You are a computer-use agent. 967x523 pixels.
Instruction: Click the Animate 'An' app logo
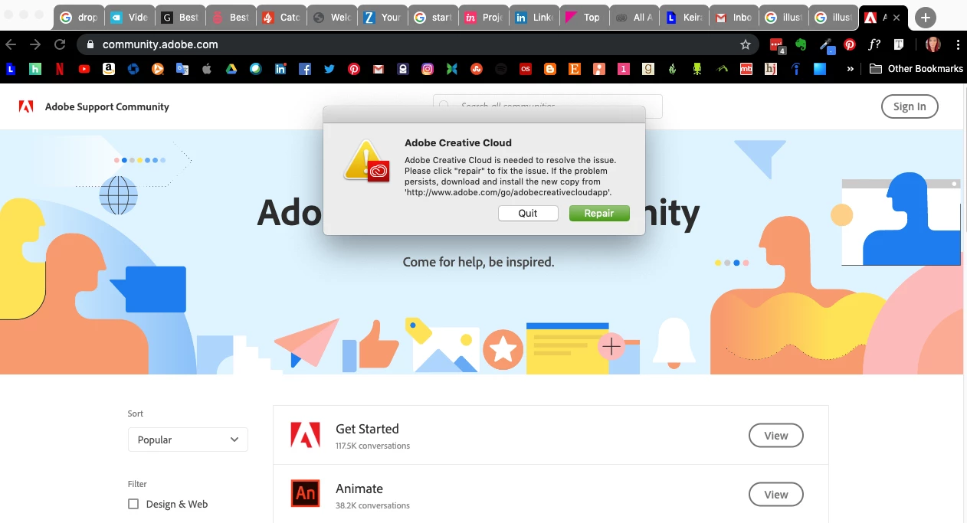click(305, 494)
